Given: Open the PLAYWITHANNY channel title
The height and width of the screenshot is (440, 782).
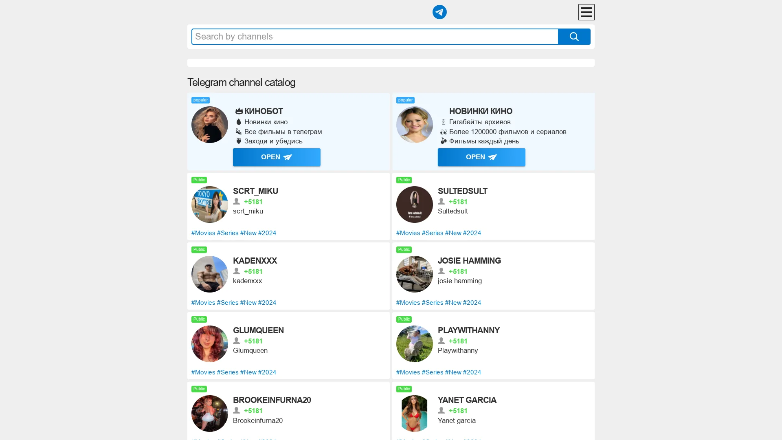Looking at the screenshot, I should click(468, 330).
